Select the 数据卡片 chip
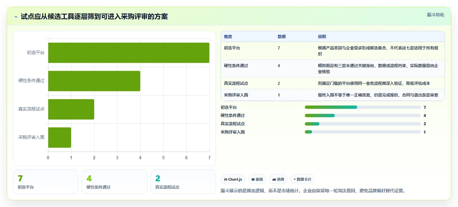Screen dimensions: 458x207 (302, 179)
